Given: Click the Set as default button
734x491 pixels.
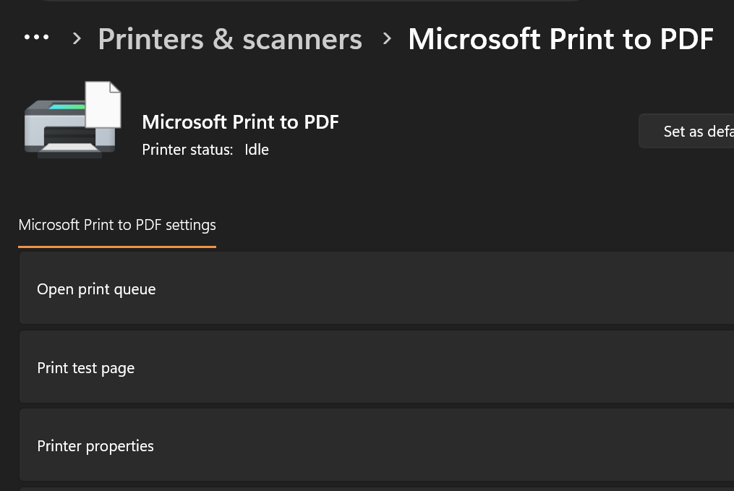Looking at the screenshot, I should click(x=686, y=131).
